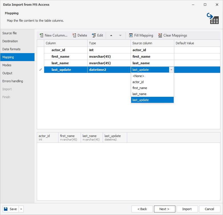
Task: Go to the Modes step
Action: [17, 65]
